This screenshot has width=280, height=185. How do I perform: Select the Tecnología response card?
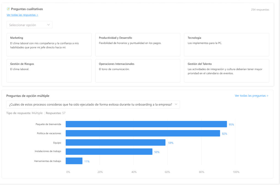pyautogui.click(x=226, y=45)
